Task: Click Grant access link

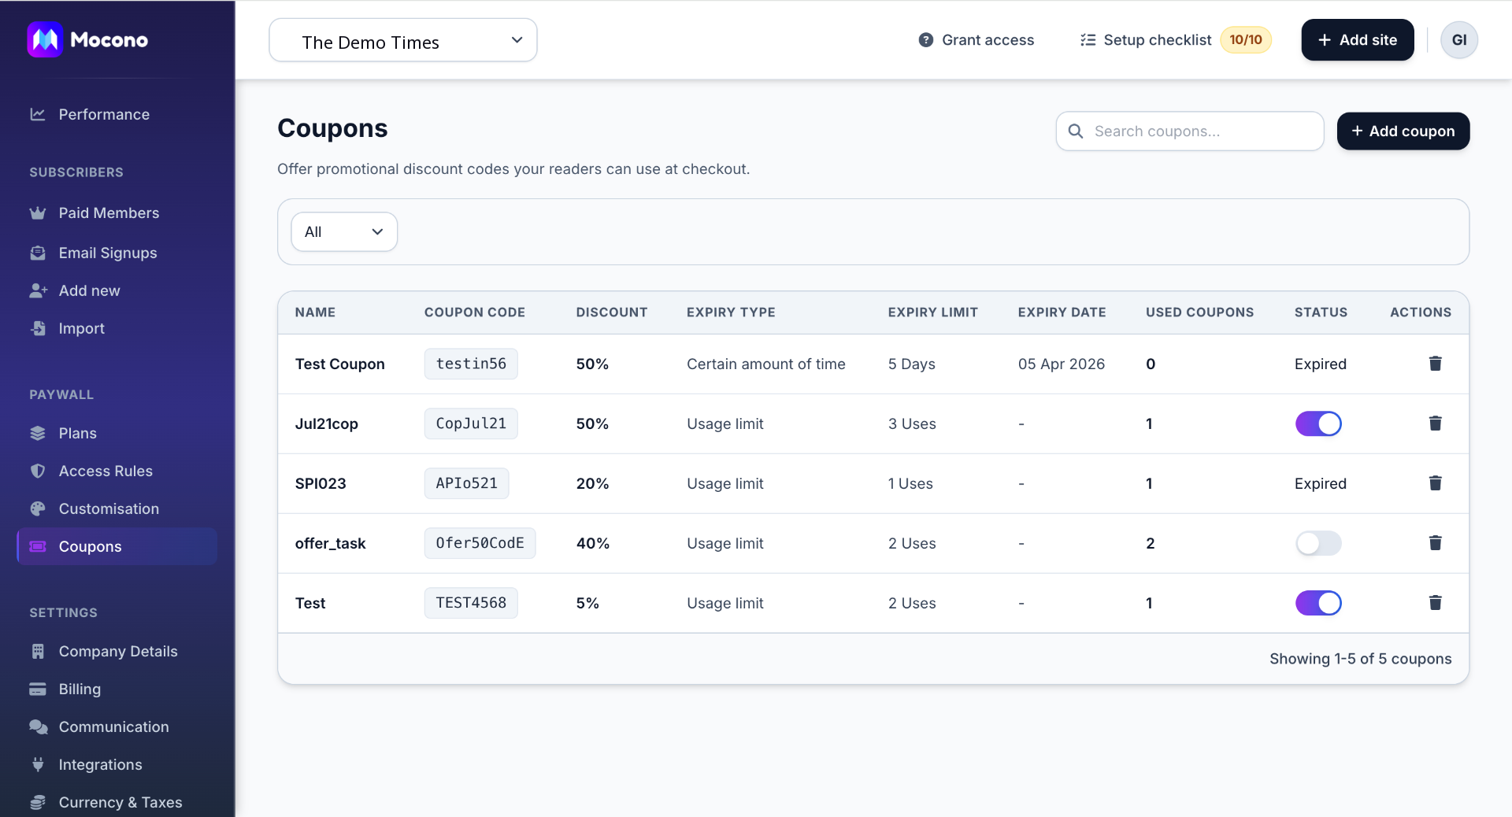Action: click(976, 40)
